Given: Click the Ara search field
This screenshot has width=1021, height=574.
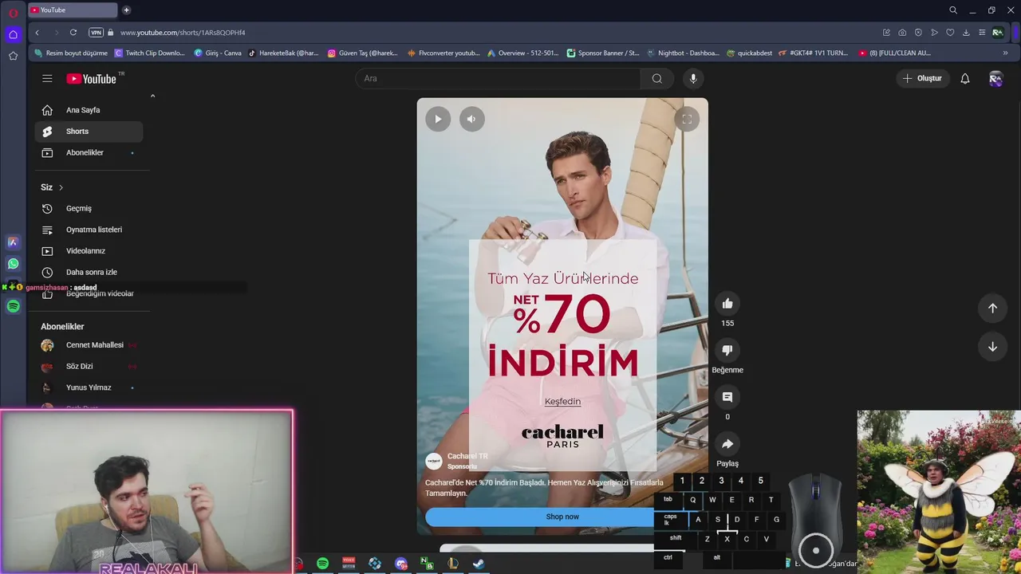Looking at the screenshot, I should 498,78.
